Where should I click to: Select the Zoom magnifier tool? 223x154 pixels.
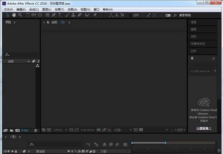[x=20, y=15]
